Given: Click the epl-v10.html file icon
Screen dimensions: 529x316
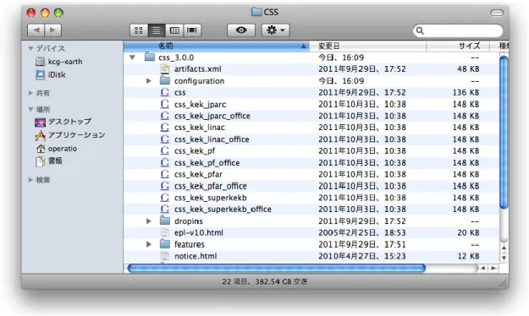Looking at the screenshot, I should point(165,232).
